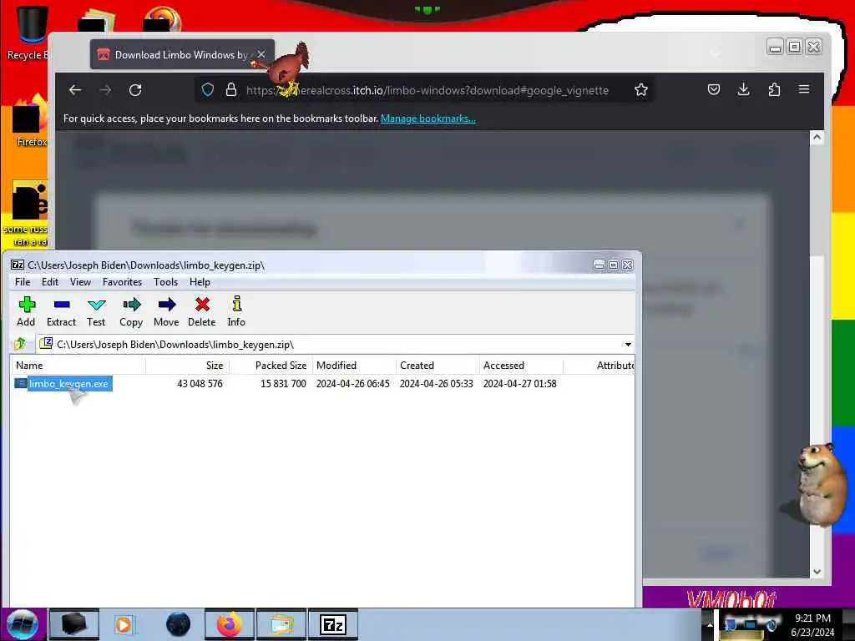Go forward in the Firefox browser
The image size is (855, 641).
(105, 90)
